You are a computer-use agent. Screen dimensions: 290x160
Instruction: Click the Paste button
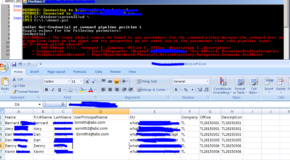[5, 84]
